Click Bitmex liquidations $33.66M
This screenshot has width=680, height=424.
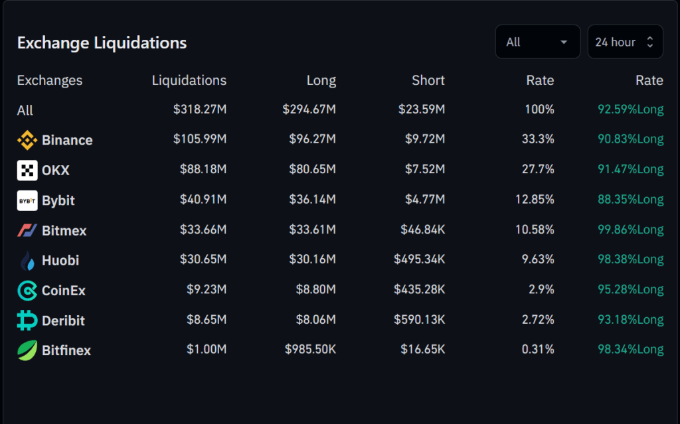[x=203, y=230]
